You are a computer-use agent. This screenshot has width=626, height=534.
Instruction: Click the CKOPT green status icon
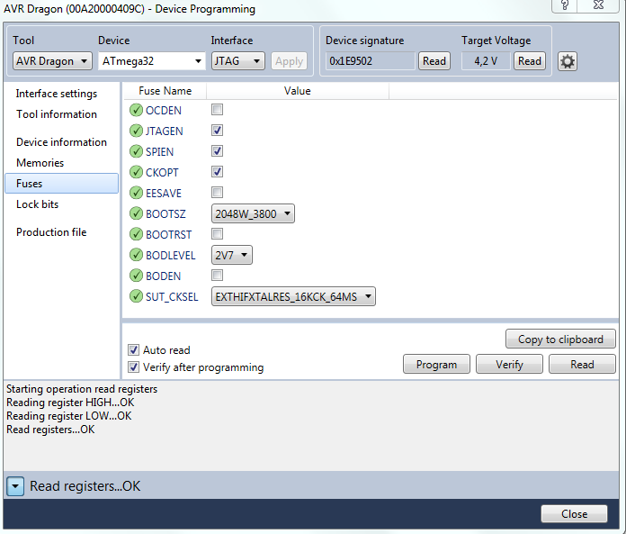click(136, 172)
